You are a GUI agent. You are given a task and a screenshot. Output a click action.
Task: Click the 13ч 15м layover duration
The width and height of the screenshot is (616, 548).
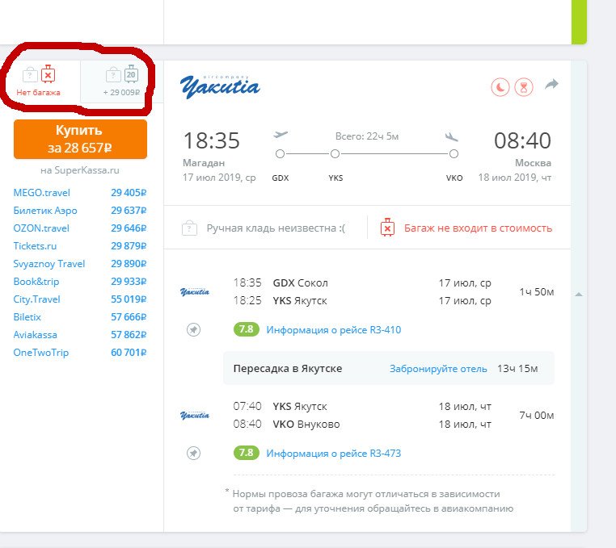pyautogui.click(x=517, y=369)
